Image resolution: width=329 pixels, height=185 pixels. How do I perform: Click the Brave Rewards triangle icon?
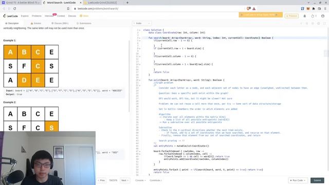coord(254,9)
